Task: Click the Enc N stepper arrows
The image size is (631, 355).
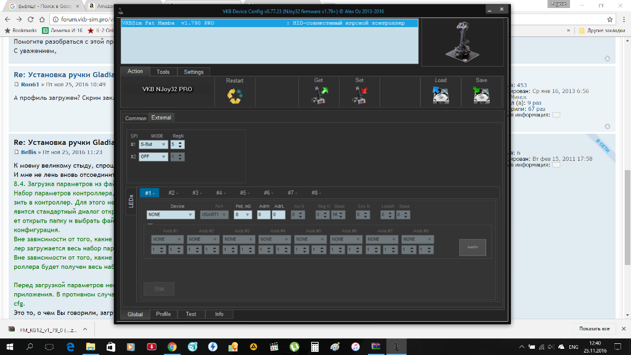Action: 365,215
